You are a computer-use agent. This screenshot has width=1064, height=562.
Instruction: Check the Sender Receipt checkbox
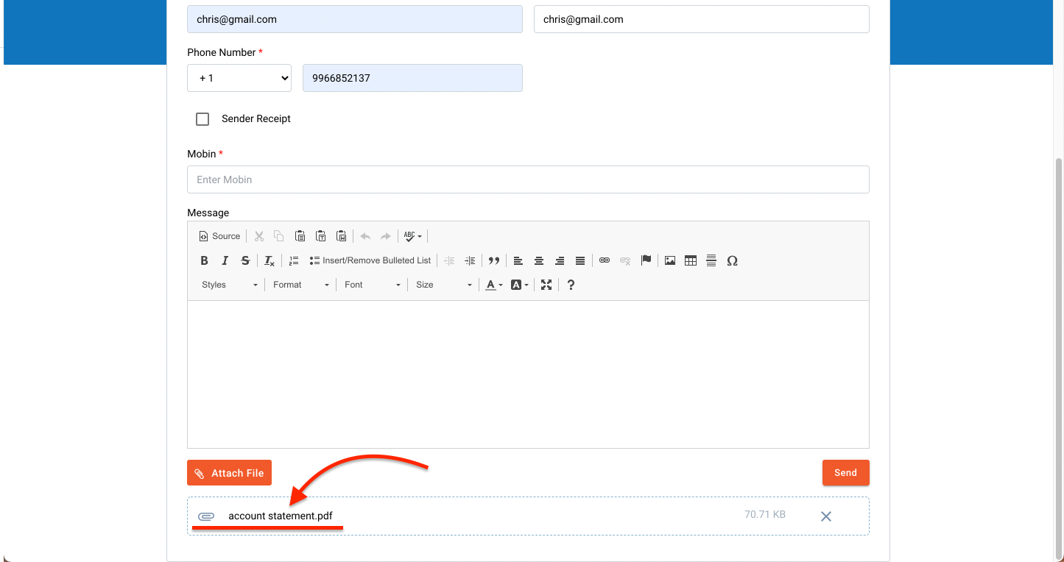coord(202,119)
